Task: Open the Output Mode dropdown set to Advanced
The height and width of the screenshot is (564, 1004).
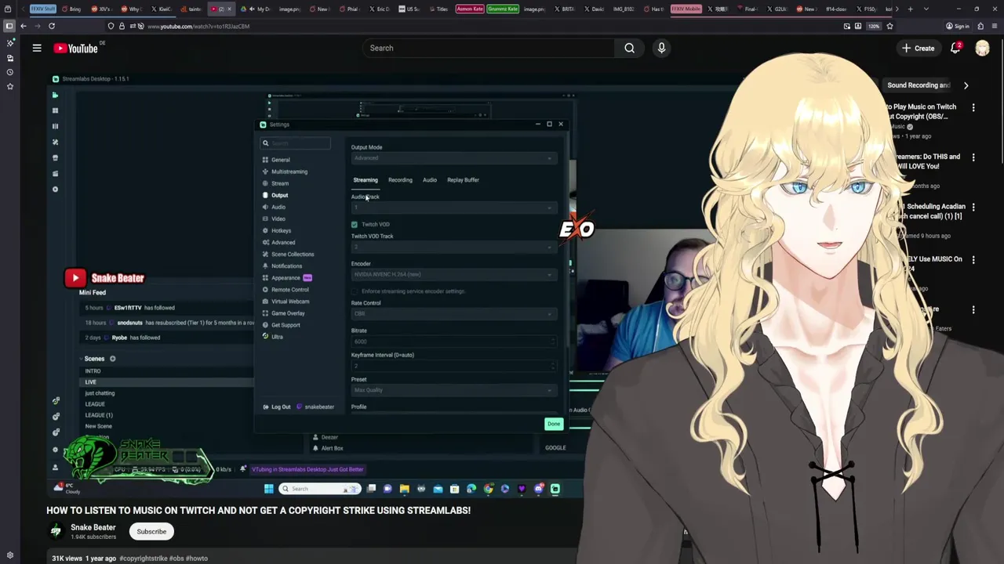Action: (x=453, y=158)
